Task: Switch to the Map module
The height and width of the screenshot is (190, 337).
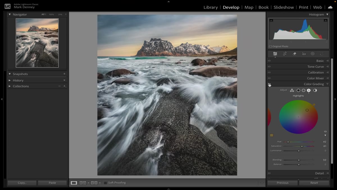Action: (249, 7)
